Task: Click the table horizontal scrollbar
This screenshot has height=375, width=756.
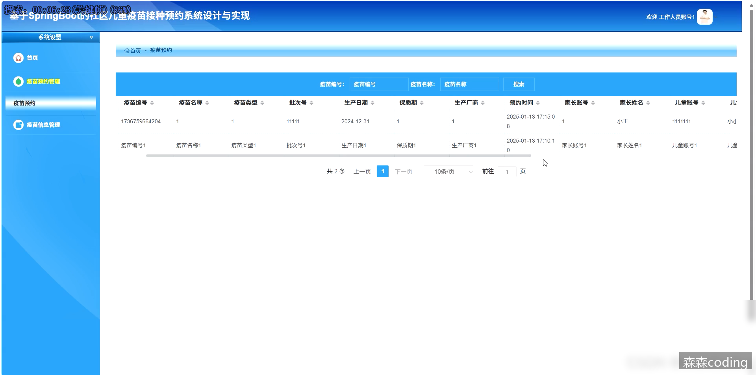Action: coord(339,156)
